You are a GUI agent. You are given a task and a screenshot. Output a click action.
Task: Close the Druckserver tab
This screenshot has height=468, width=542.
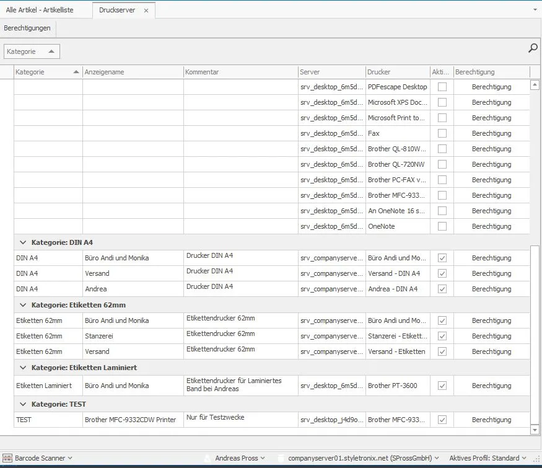[x=146, y=11]
